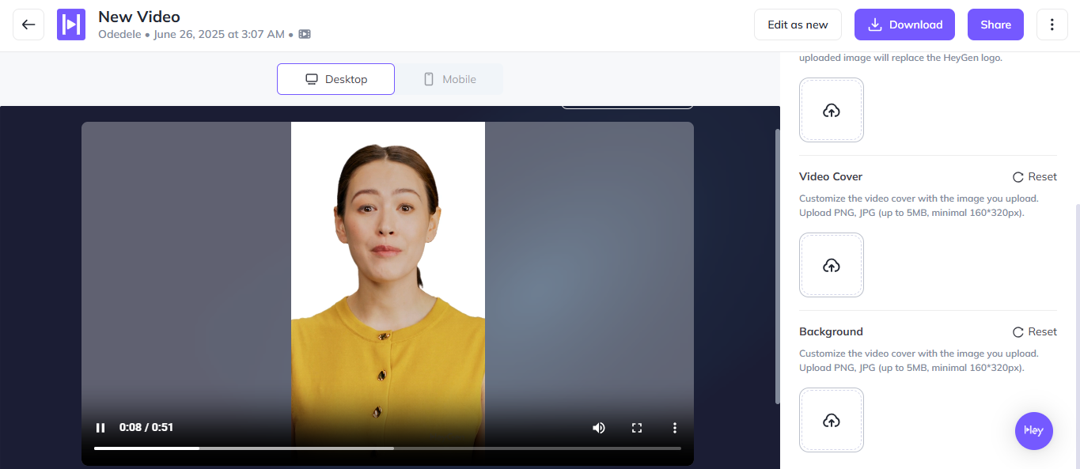Switch to the Mobile preview tab
Viewport: 1080px width, 469px height.
coord(449,79)
